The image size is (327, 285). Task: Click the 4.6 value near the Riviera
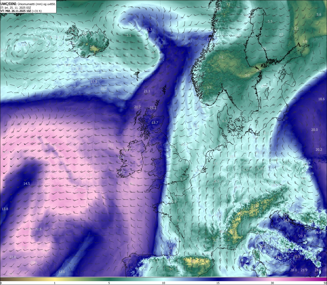point(253,230)
